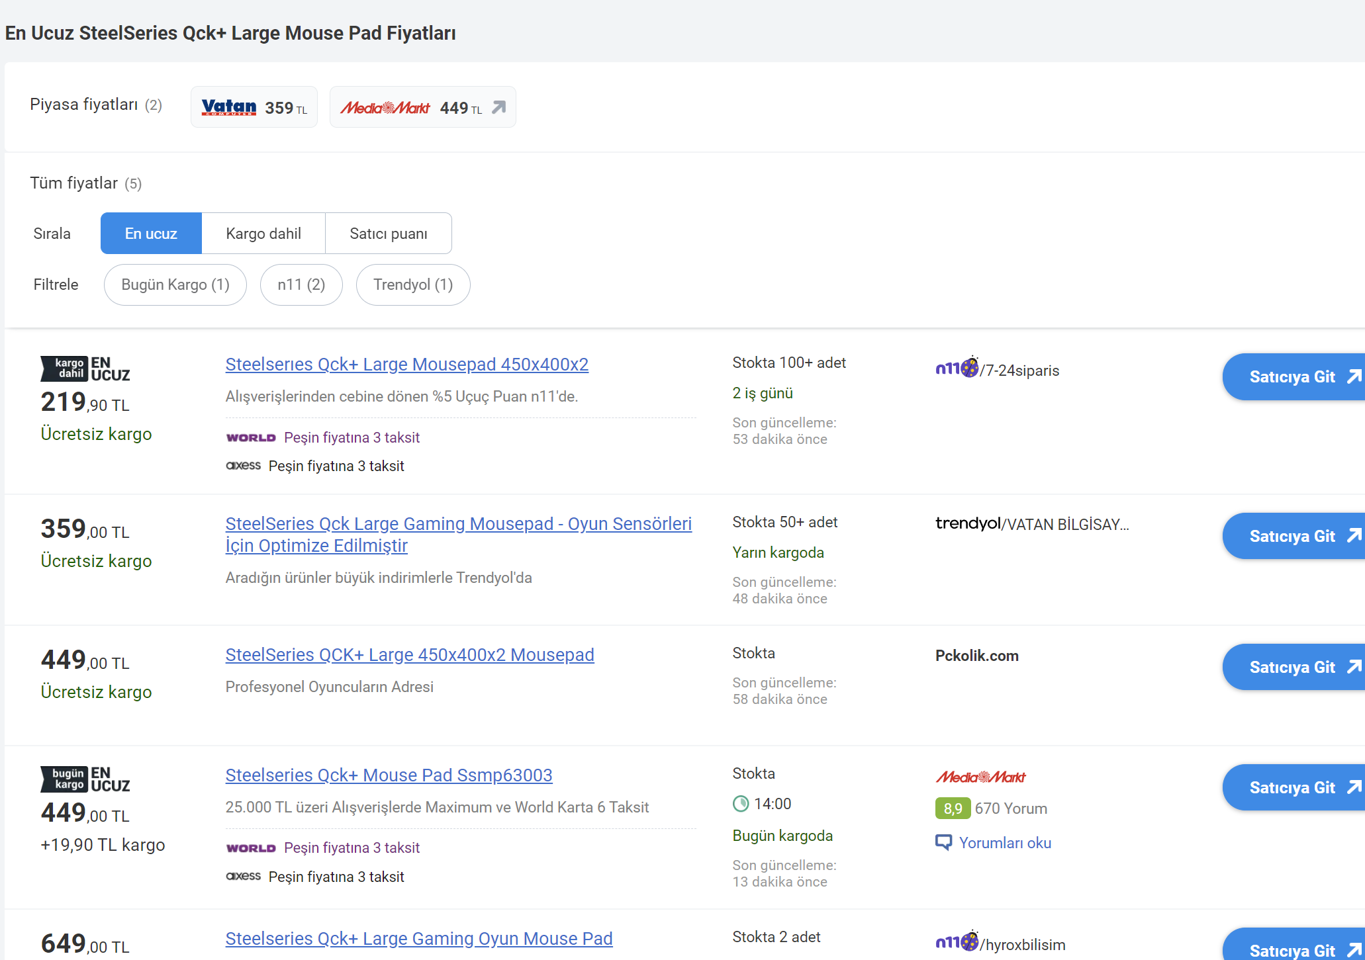This screenshot has width=1365, height=960.
Task: Click the arrow icon on 7-24siparis Satıcıya Git
Action: point(1354,376)
